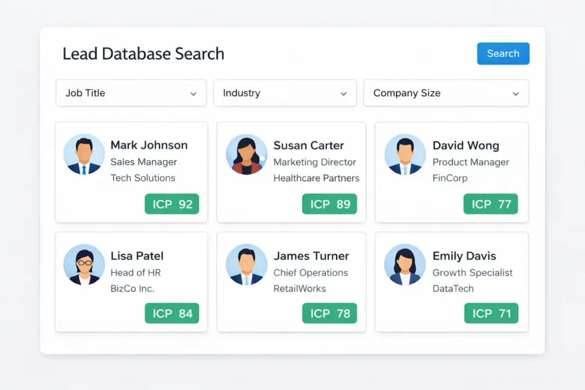Select the ICP 89 badge on Susan Carter
Screen dimensions: 585x390
point(329,204)
